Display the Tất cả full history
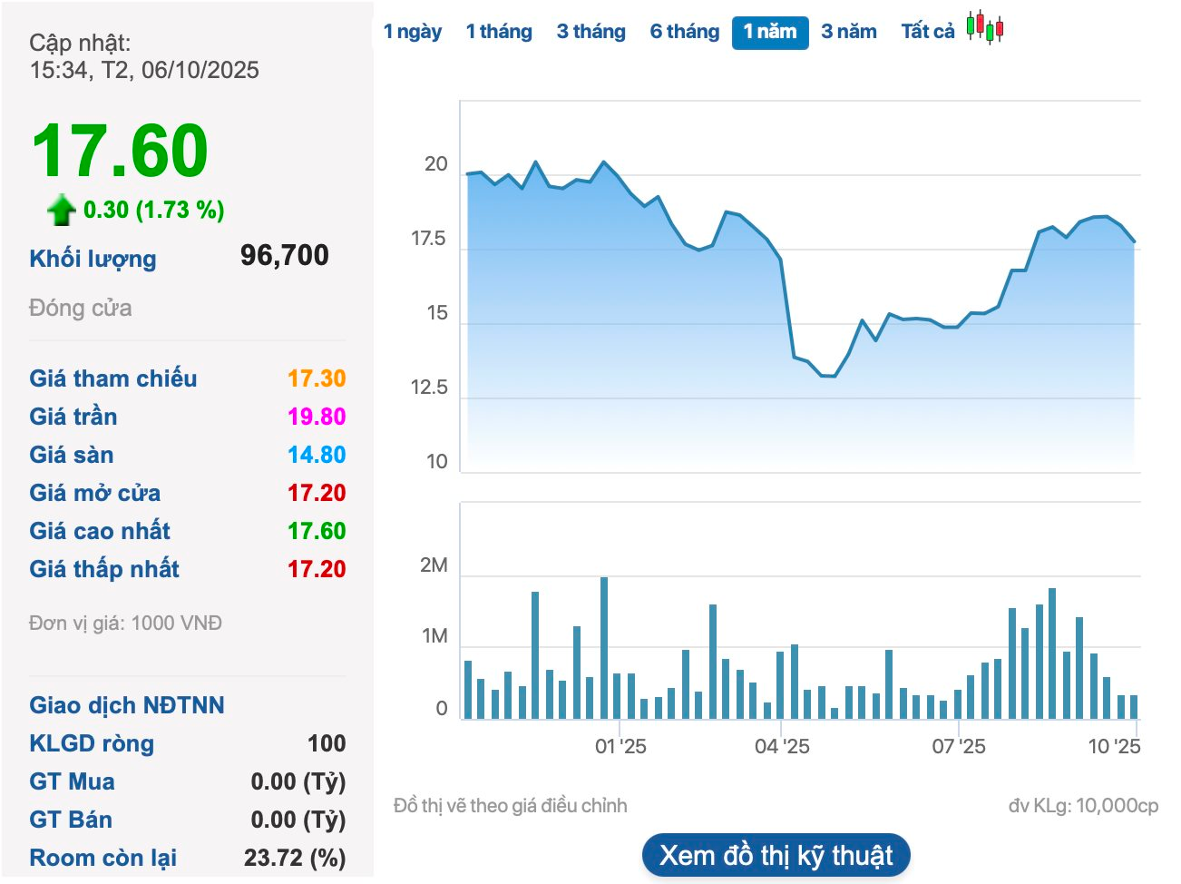Screen dimensions: 1181x884 tap(927, 32)
